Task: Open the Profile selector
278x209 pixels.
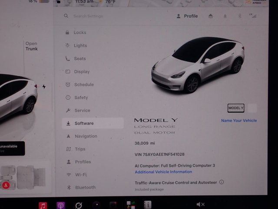Action: pos(187,16)
